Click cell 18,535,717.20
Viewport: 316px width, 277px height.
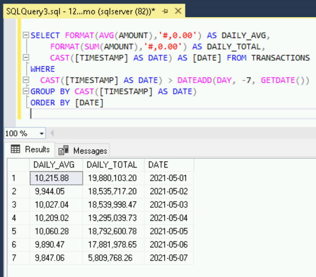[x=113, y=191]
